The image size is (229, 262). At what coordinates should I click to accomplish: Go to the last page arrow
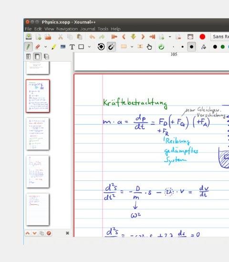tap(152, 37)
